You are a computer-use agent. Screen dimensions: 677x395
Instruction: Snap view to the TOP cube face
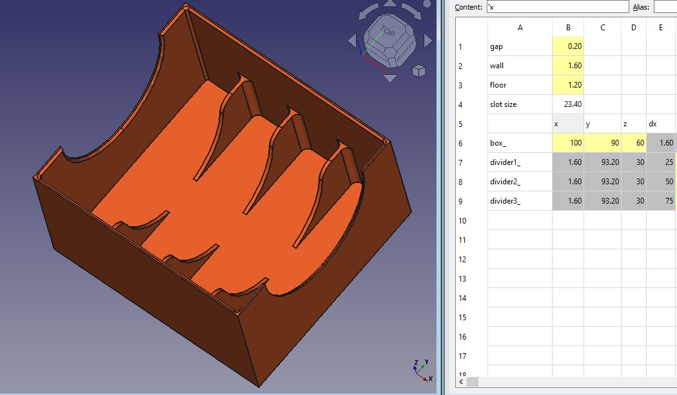click(x=387, y=31)
